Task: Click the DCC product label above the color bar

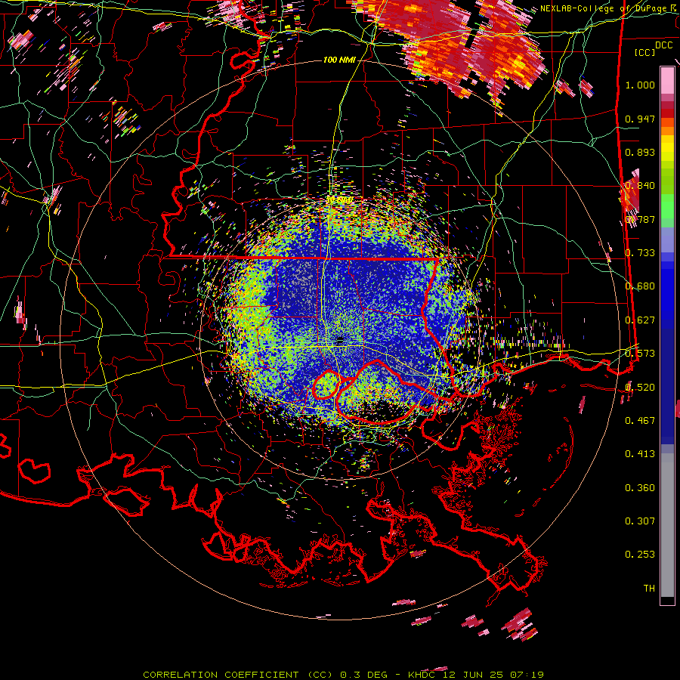Action: tap(663, 45)
